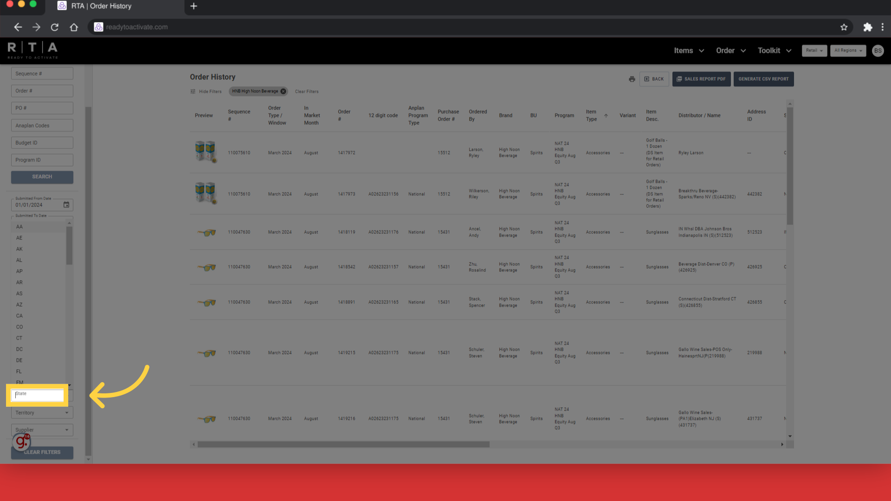Viewport: 891px width, 501px height.
Task: Open the BS user avatar menu
Action: point(878,51)
